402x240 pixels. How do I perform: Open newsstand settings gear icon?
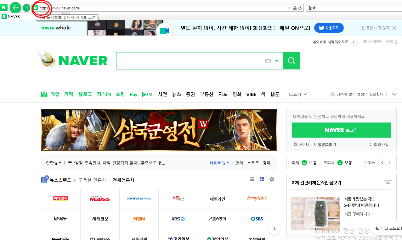[272, 179]
